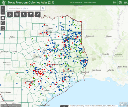
Task: Click the San Angelo label
Action: (x=5, y=52)
